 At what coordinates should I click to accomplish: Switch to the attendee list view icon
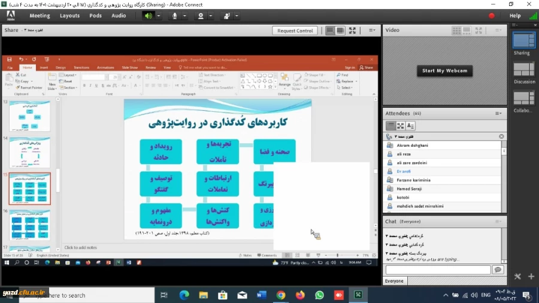pyautogui.click(x=390, y=126)
